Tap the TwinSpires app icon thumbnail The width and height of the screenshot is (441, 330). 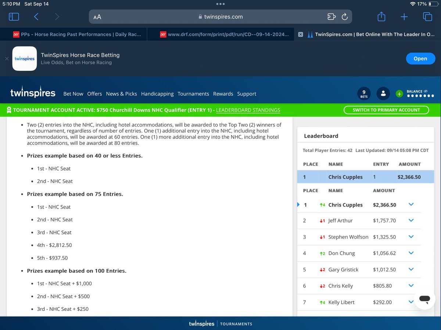tap(25, 59)
